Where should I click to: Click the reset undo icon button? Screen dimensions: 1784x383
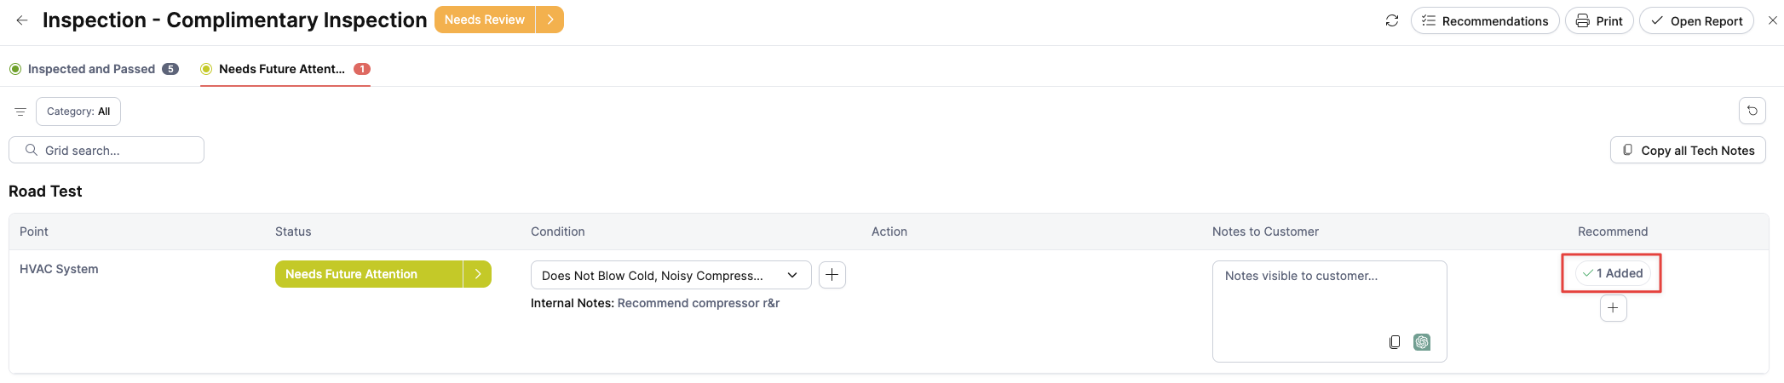tap(1752, 111)
